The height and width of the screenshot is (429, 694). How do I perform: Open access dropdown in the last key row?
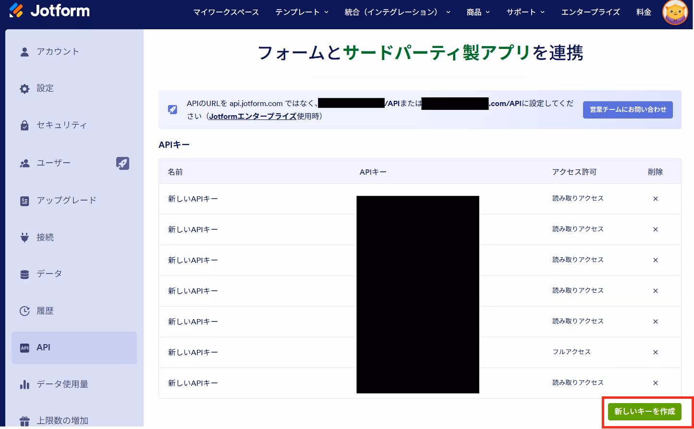(x=578, y=382)
